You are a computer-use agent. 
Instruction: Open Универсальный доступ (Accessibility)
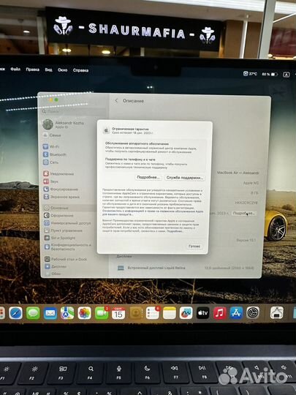pos(67,223)
